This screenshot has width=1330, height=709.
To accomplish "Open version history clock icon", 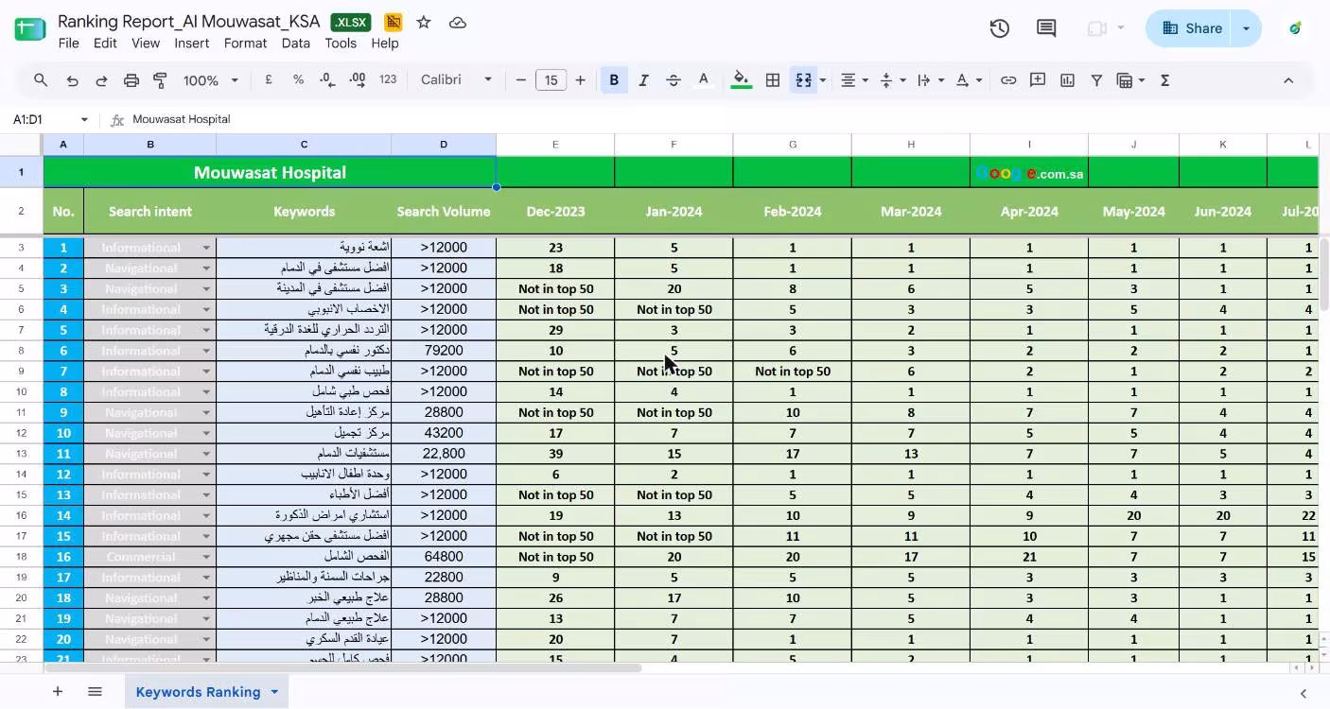I will tap(1000, 28).
